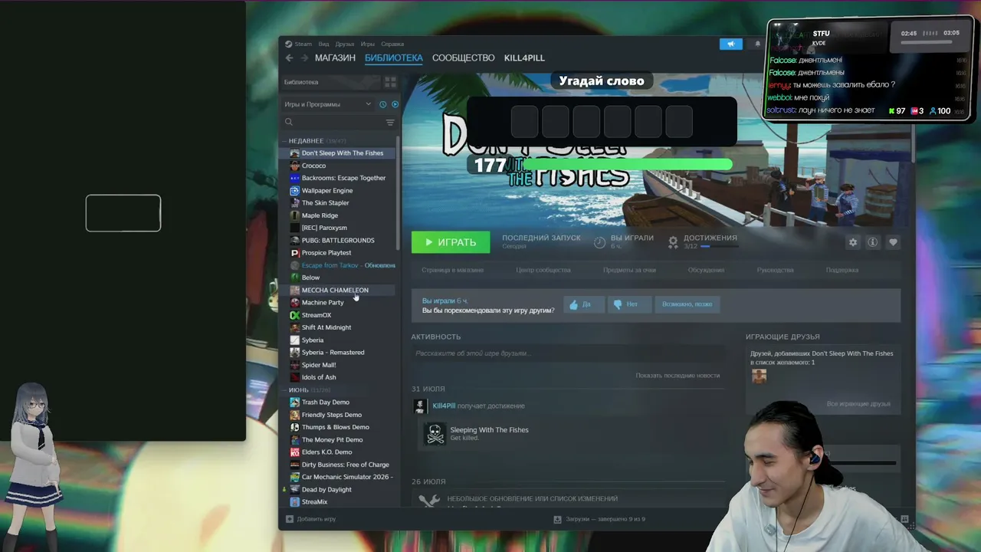Switch to the СООБЩЕСТВО tab
981x552 pixels.
point(464,58)
